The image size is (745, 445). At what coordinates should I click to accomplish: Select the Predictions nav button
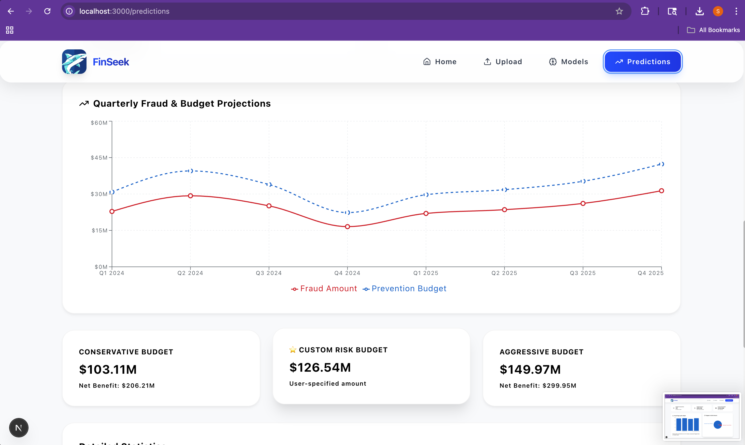pos(642,62)
